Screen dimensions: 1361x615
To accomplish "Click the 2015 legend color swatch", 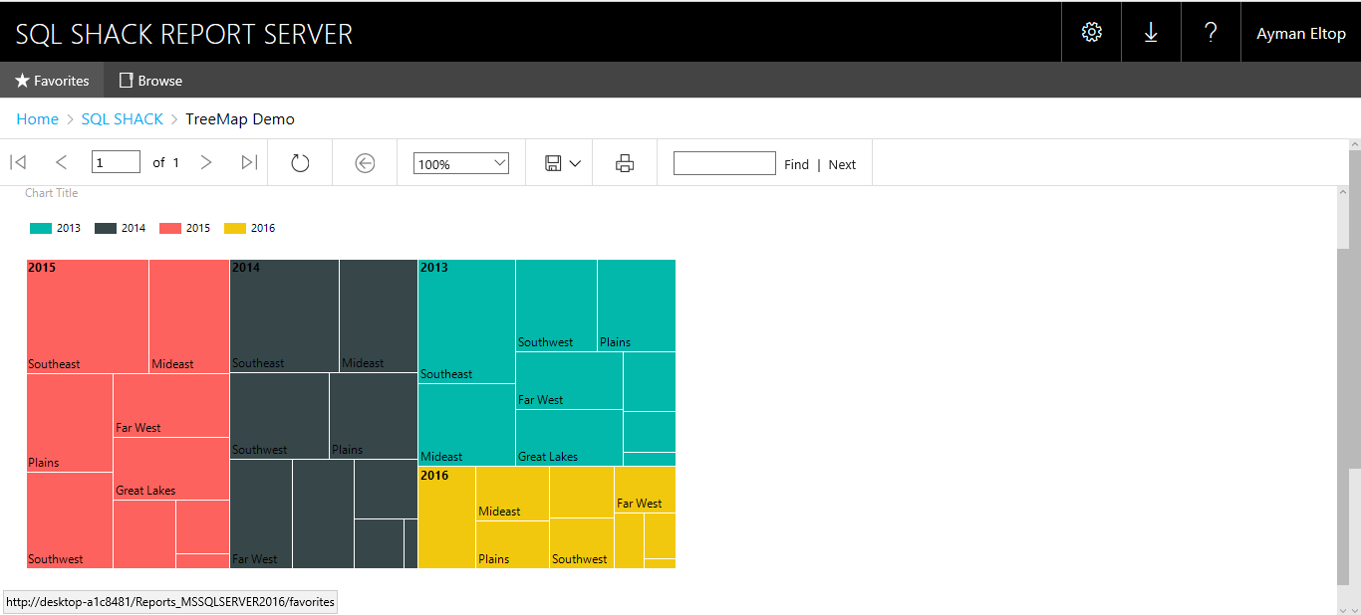I will click(170, 228).
